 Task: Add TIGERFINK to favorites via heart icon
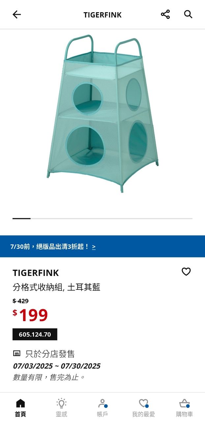click(x=186, y=272)
